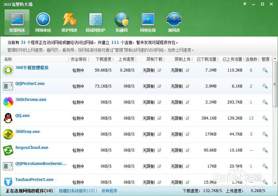
Task: Sort by 连接数 column header
Action: [x=251, y=59]
